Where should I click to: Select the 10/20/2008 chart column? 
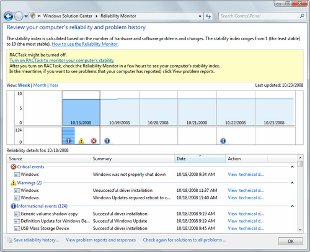(158, 108)
